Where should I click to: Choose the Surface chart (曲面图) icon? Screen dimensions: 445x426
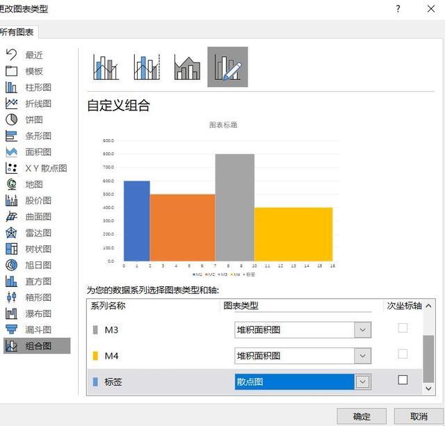[x=11, y=217]
